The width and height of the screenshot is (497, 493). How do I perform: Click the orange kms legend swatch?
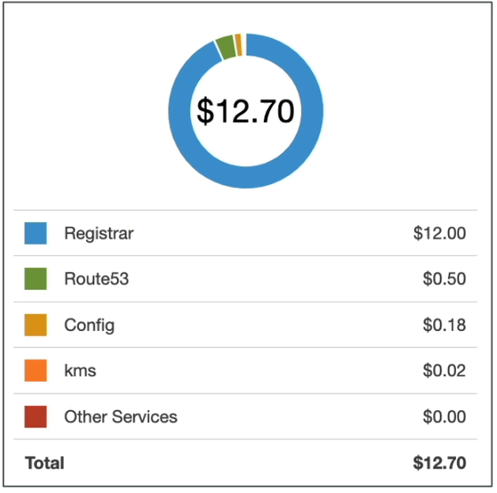pyautogui.click(x=36, y=371)
